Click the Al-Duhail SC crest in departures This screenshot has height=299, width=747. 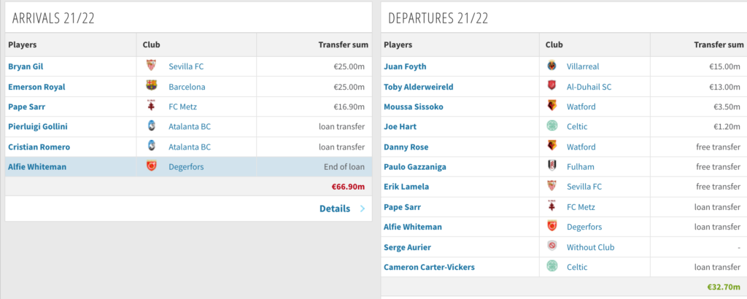pos(551,86)
